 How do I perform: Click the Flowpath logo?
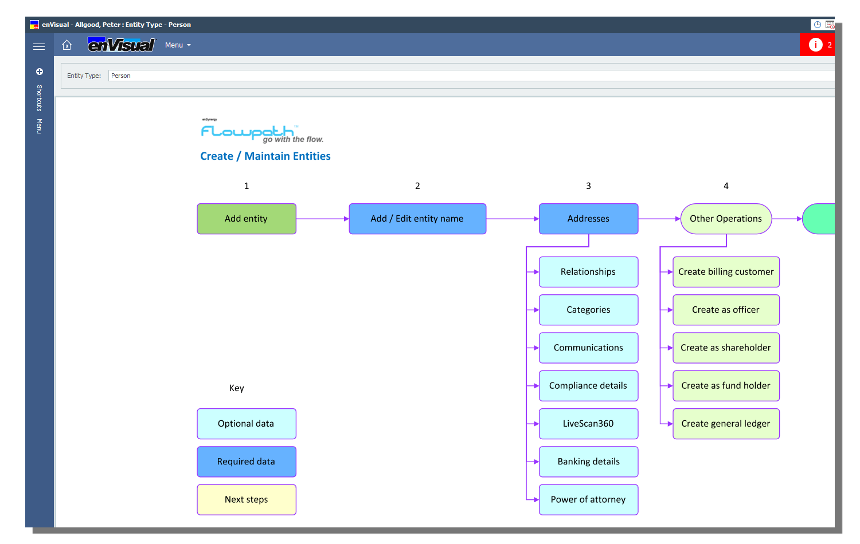pyautogui.click(x=262, y=131)
